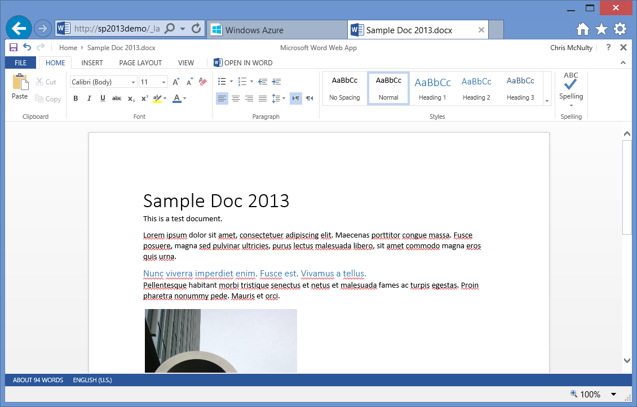Viewport: 637px width, 407px height.
Task: Switch to the INSERT ribbon tab
Action: coord(92,63)
